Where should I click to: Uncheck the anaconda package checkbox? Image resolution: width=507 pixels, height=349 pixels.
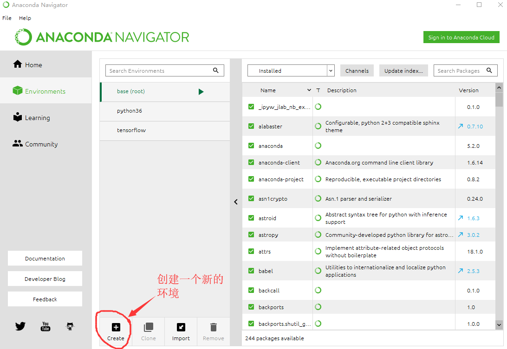click(251, 146)
